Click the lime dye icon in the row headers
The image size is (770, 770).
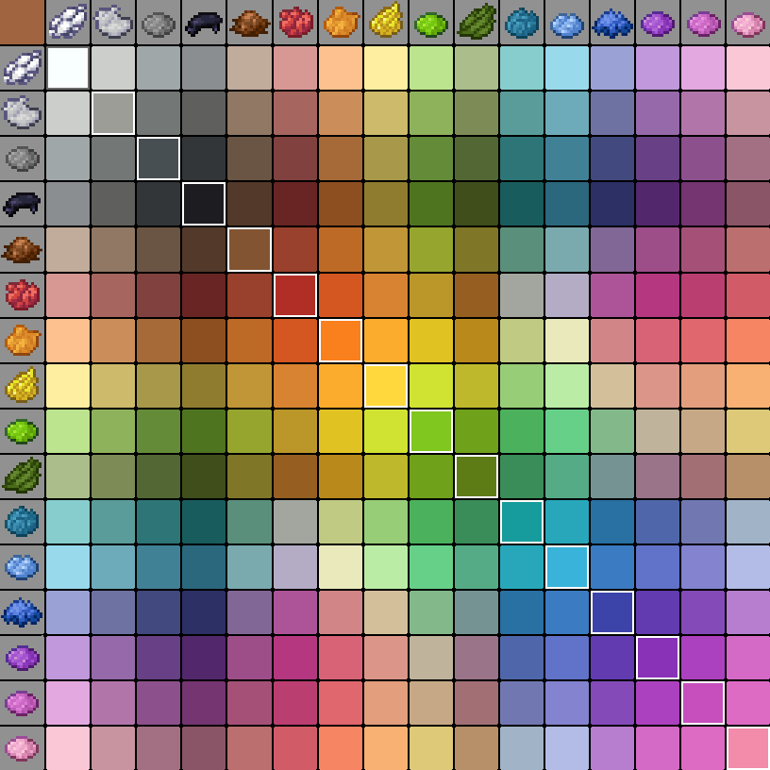point(22,431)
